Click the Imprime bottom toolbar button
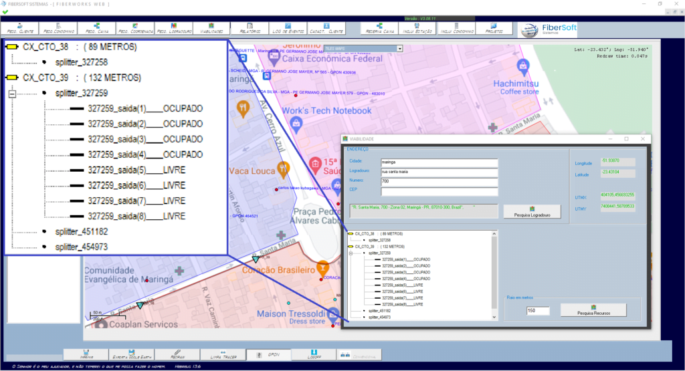 pyautogui.click(x=86, y=355)
